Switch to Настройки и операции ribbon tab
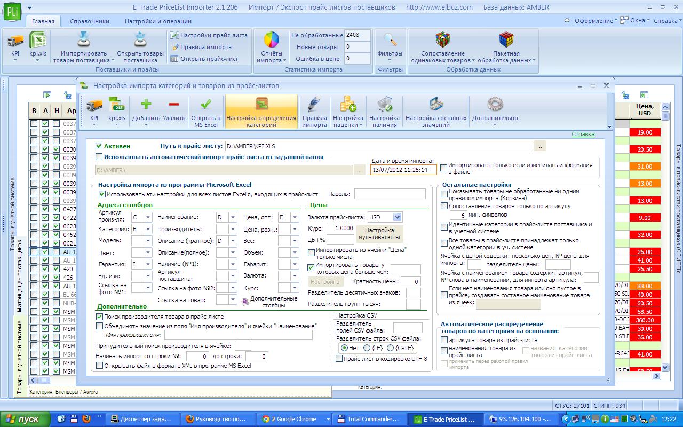Screen dimensions: 683x427 158,21
